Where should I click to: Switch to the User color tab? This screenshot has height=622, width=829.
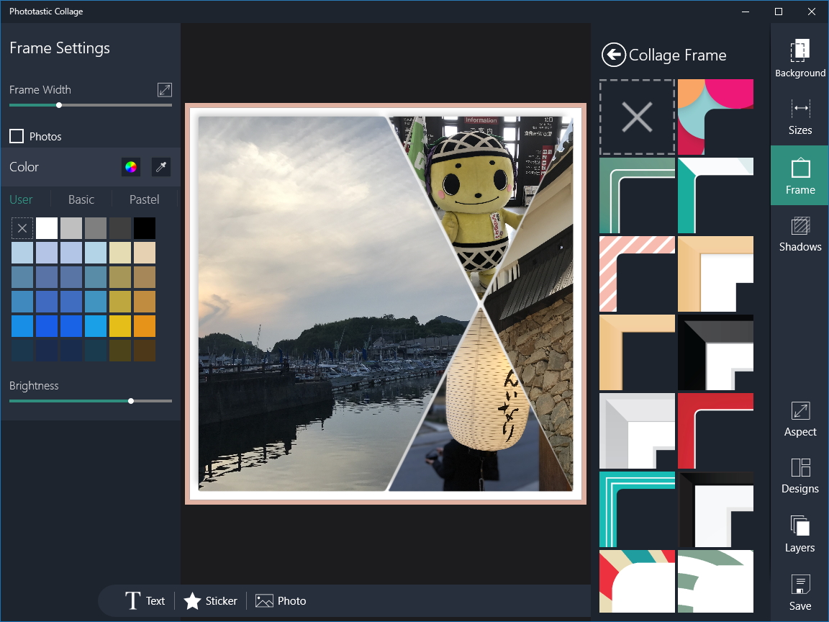click(21, 199)
